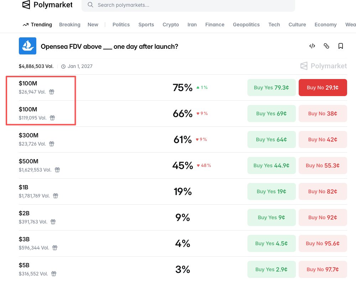Viewport: 356px width, 284px height.
Task: Click the rewards gift icon in the $5B row
Action: [x=54, y=274]
